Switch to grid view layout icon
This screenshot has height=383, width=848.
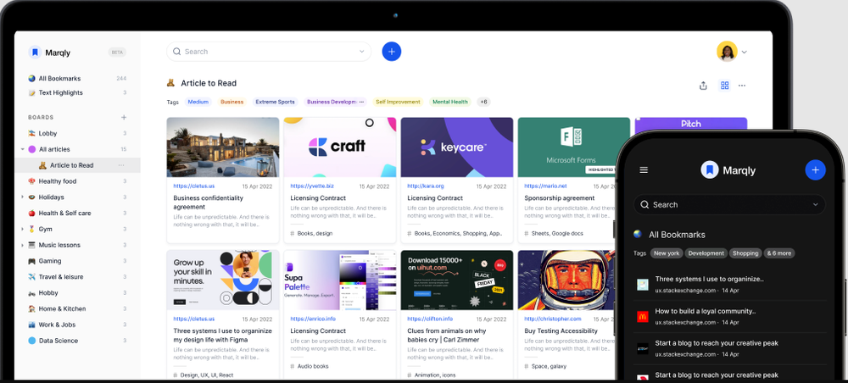pyautogui.click(x=725, y=86)
